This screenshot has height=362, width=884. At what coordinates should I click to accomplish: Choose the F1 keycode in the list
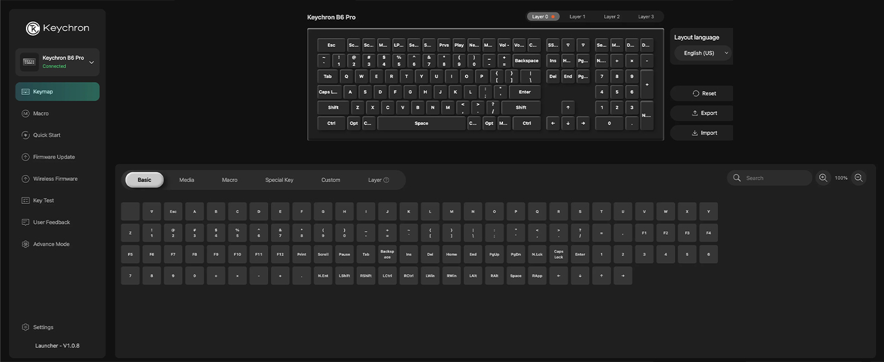(644, 233)
